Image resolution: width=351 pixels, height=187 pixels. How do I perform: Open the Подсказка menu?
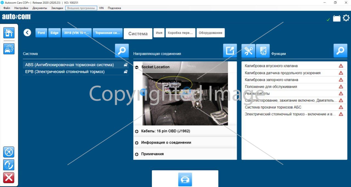pos(114,8)
